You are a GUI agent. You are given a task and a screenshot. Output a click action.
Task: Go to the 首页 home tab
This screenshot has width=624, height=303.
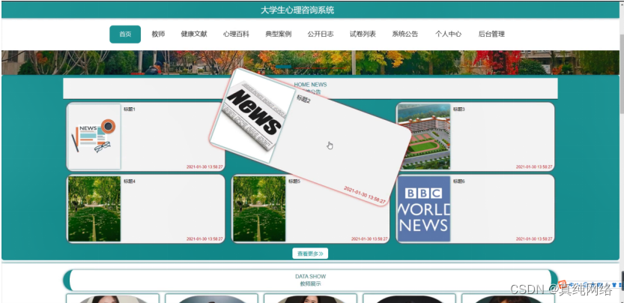point(125,34)
